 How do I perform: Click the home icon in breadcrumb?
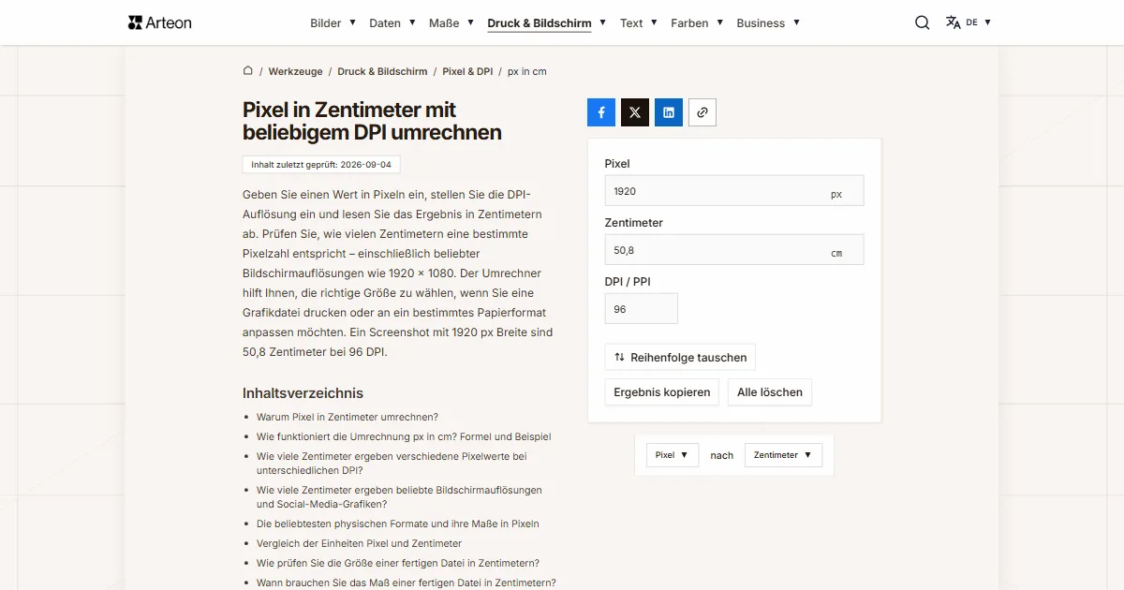pos(248,70)
